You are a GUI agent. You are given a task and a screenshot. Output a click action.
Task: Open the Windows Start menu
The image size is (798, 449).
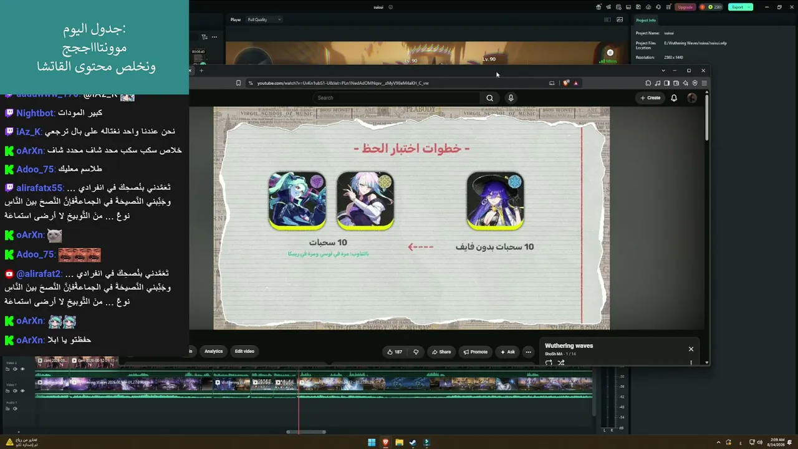click(x=372, y=443)
